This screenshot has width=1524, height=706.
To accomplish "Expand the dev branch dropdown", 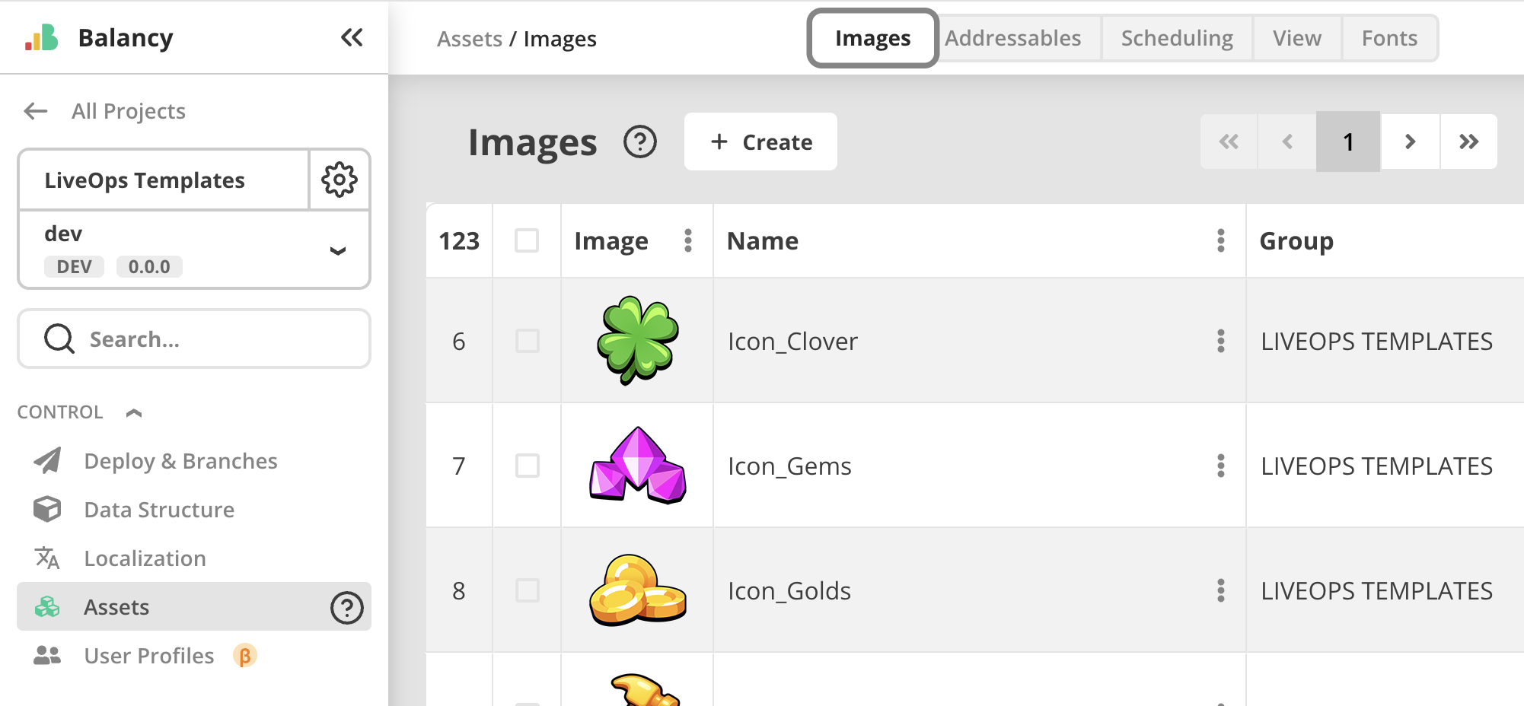I will coord(338,250).
